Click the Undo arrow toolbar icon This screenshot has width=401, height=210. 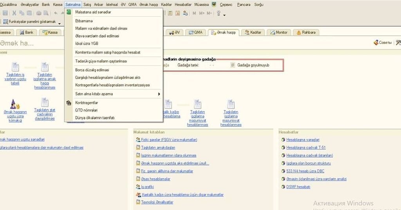[56, 13]
